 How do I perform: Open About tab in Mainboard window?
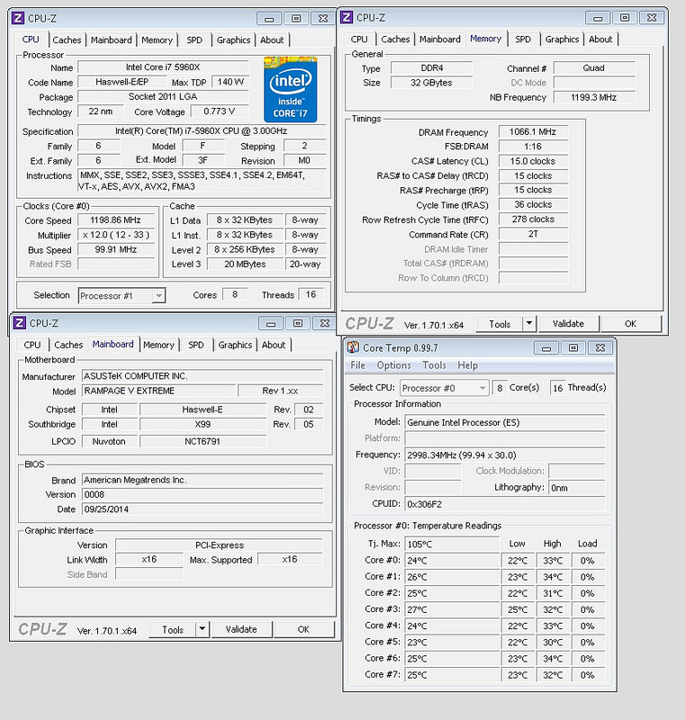point(274,345)
